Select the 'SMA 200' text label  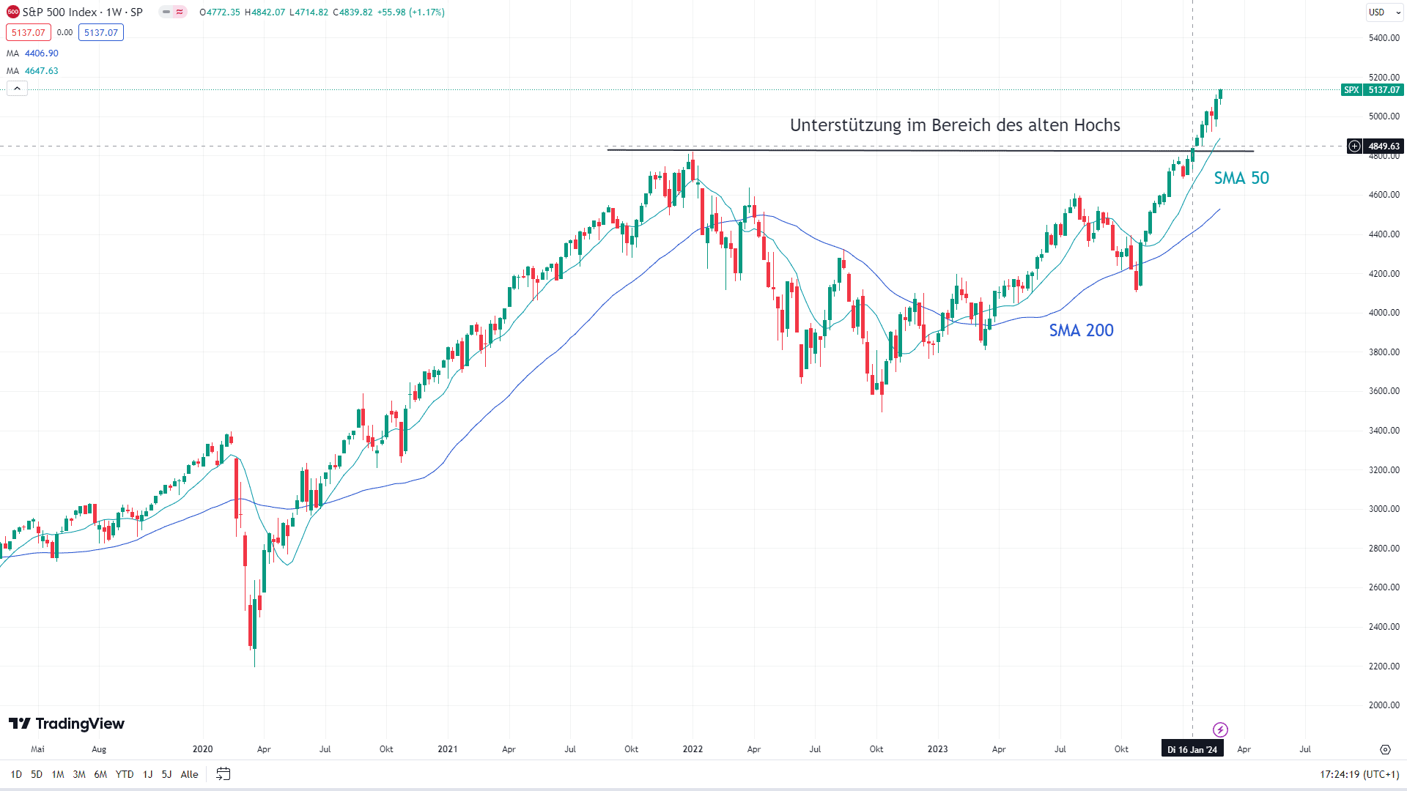pyautogui.click(x=1081, y=330)
